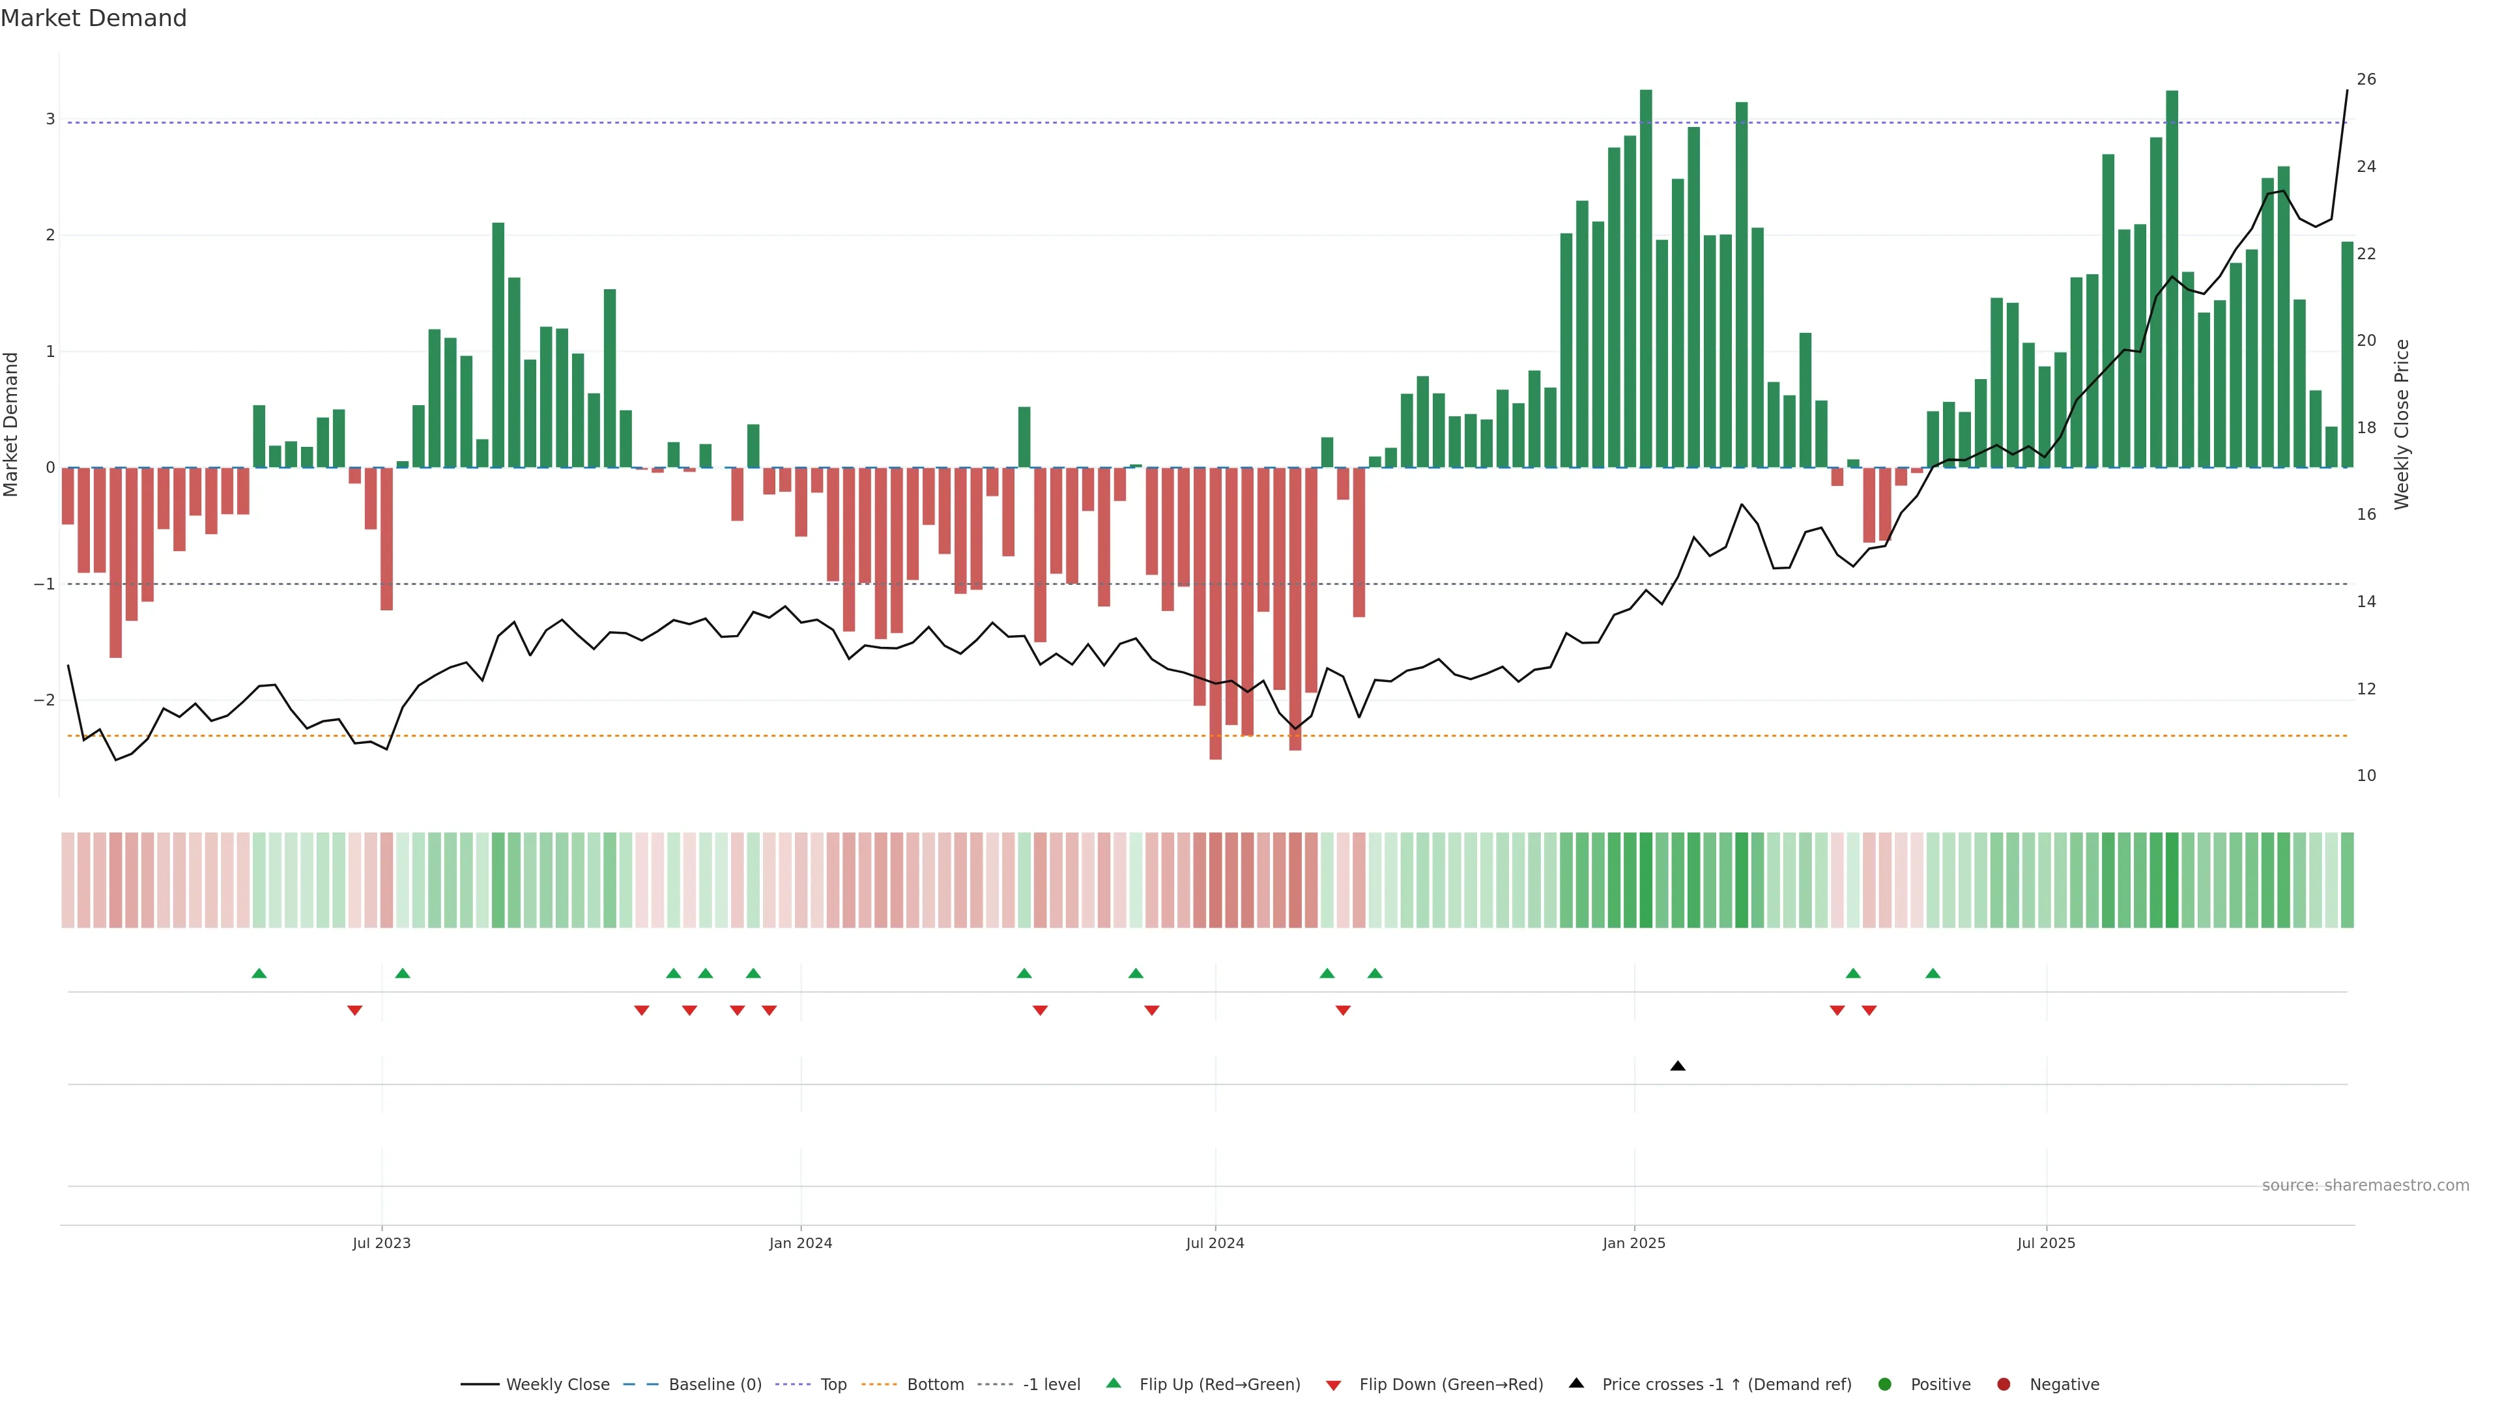Screen dimensions: 2502x1407
Task: Click the source: sharemaestro.com text
Action: point(2365,1185)
